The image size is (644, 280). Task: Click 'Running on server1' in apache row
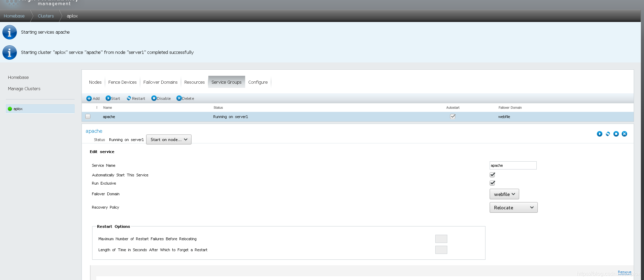click(x=231, y=117)
